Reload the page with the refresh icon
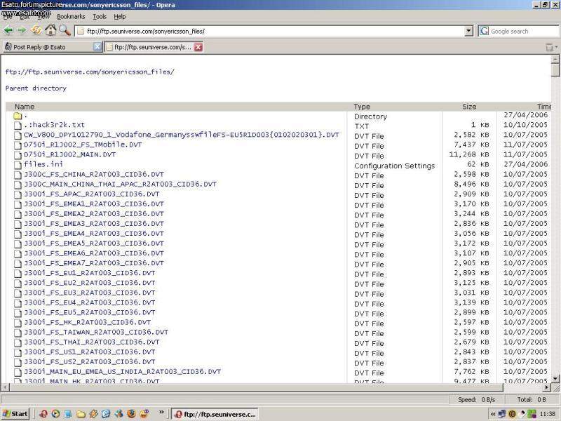This screenshot has height=421, width=561. [36, 30]
